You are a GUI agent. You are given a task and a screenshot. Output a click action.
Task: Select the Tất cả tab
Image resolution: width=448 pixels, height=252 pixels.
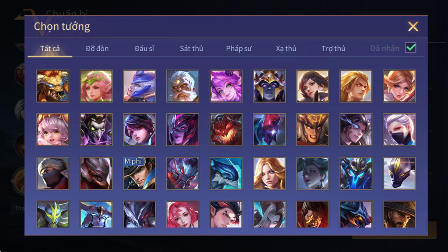pos(50,48)
